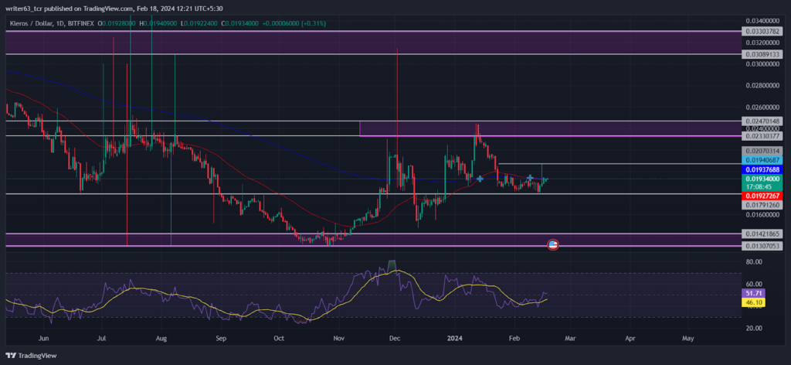This screenshot has height=365, width=791.
Task: Click the yellow RSI average value 46.10
Action: tap(754, 302)
